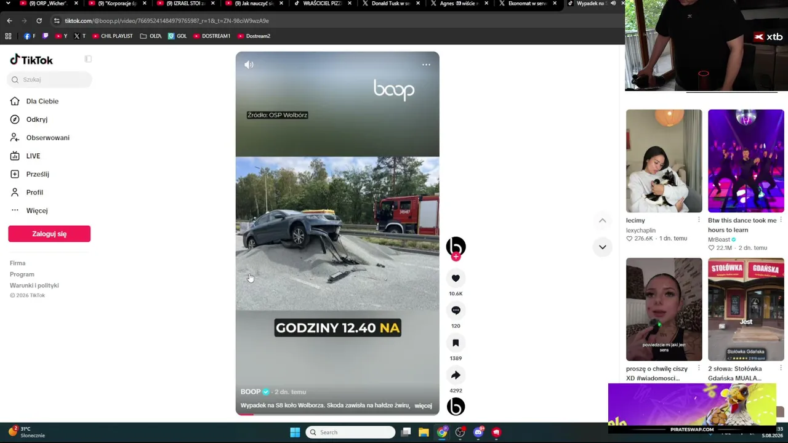Open the Warunki i polityki link

[34, 285]
